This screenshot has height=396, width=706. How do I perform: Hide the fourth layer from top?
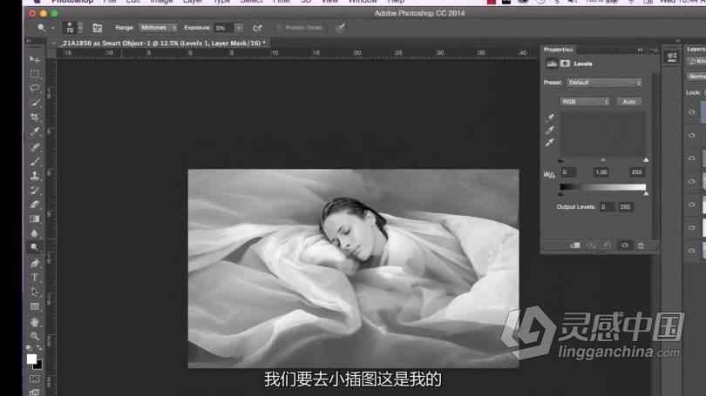pyautogui.click(x=692, y=182)
